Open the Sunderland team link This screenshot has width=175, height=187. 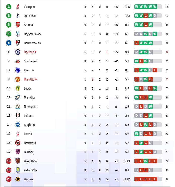coord(31,61)
